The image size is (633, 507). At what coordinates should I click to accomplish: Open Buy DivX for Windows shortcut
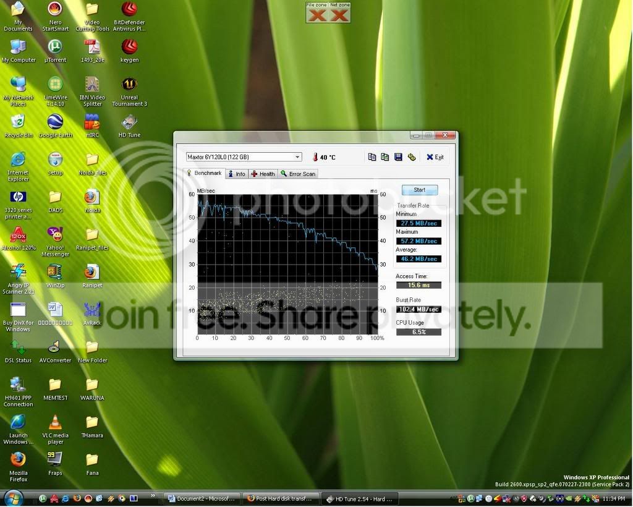click(x=18, y=317)
